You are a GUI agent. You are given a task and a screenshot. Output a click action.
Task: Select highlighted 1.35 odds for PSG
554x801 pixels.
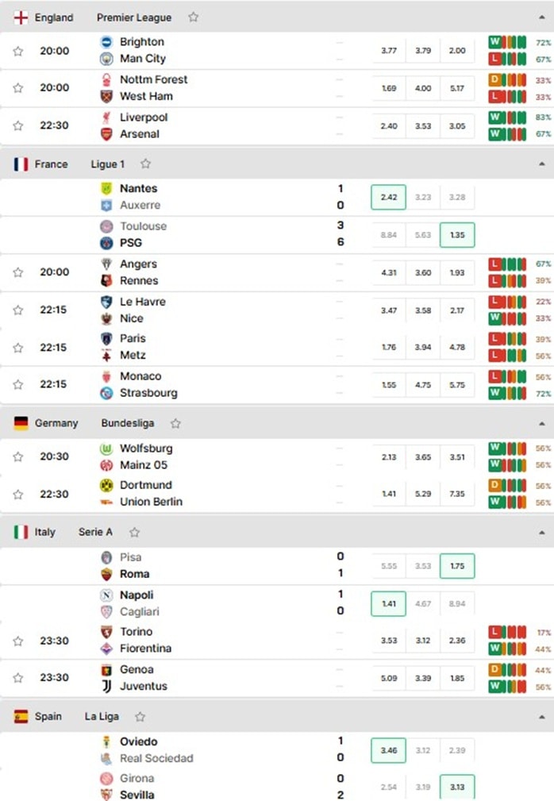coord(457,235)
